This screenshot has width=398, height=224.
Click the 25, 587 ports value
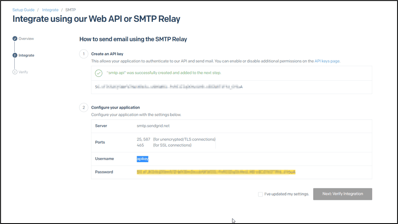point(143,139)
